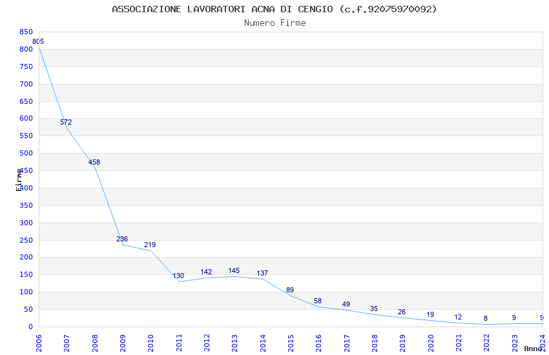This screenshot has width=549, height=355.
Task: Click the x-axis year 2023
Action: [515, 343]
